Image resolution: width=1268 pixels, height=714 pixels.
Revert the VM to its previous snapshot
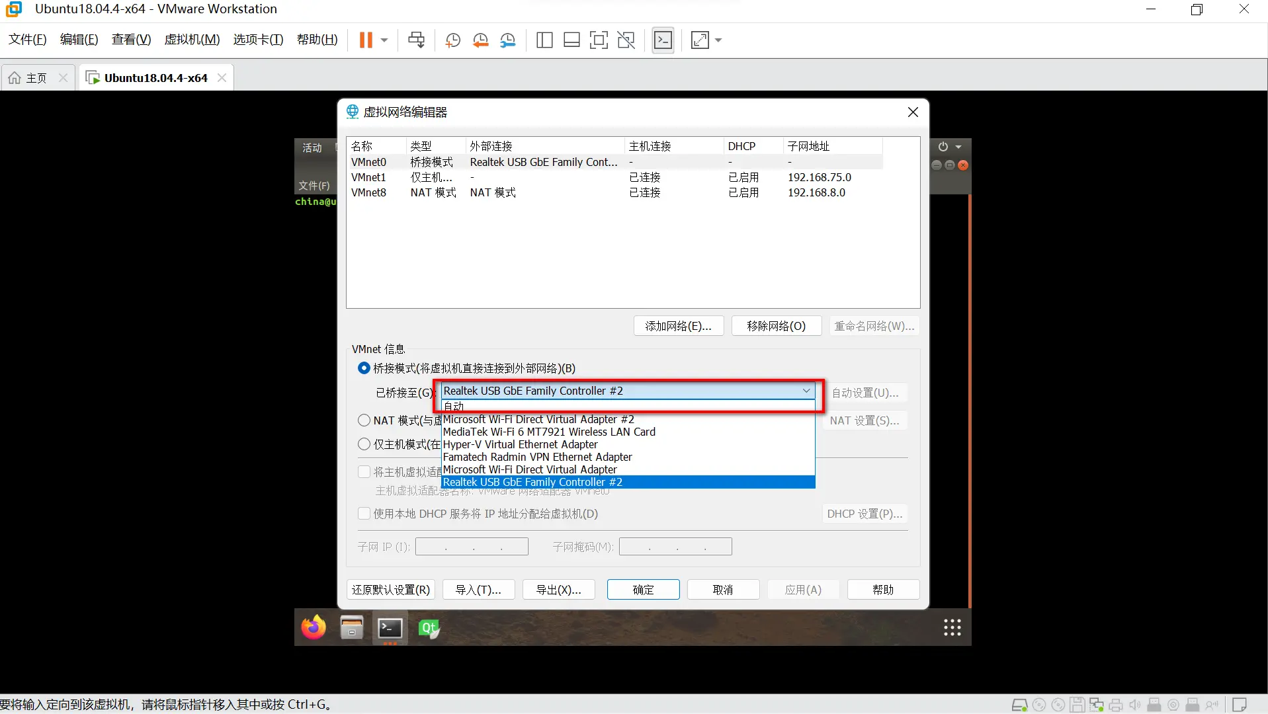(x=481, y=40)
